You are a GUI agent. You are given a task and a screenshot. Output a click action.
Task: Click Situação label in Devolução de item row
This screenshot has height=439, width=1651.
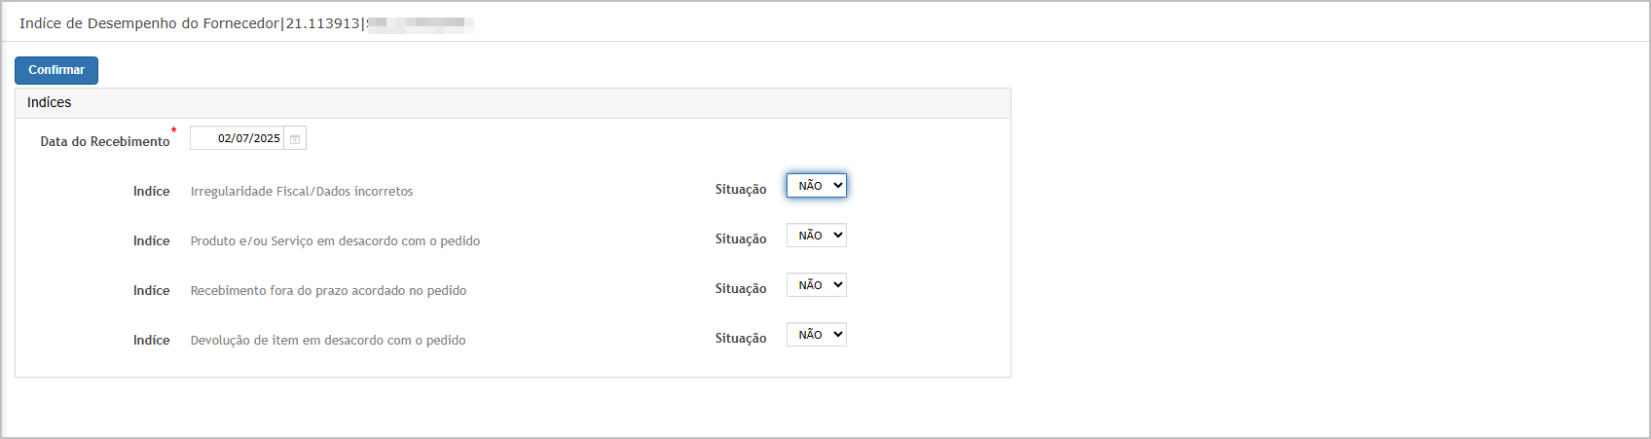coord(741,339)
